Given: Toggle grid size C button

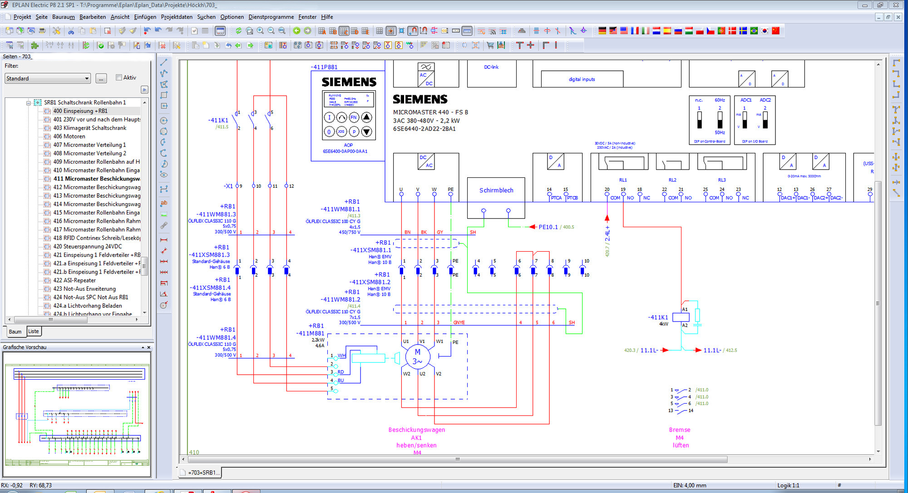Looking at the screenshot, I should (344, 31).
